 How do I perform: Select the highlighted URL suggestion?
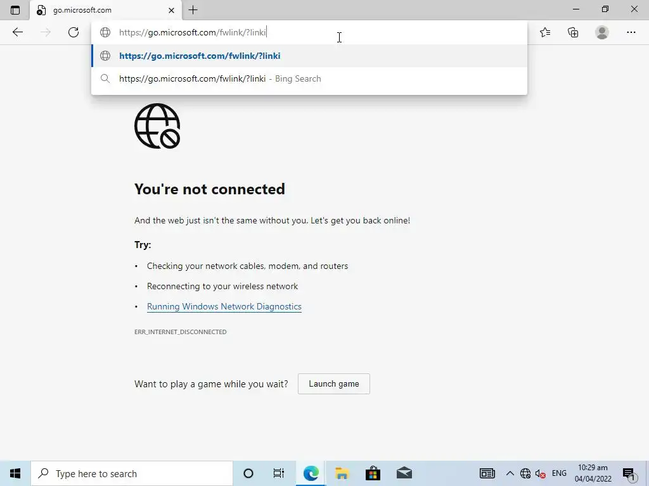pyautogui.click(x=309, y=56)
